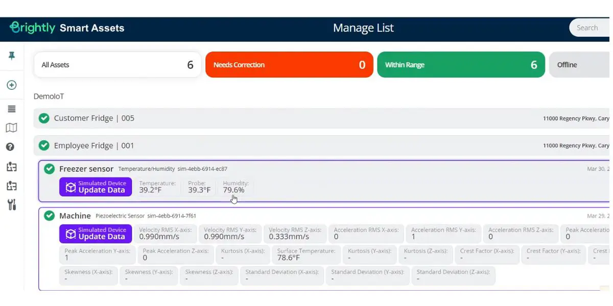Screen dimensions: 613x306
Task: Add a new asset with plus circle icon
Action: pyautogui.click(x=11, y=85)
